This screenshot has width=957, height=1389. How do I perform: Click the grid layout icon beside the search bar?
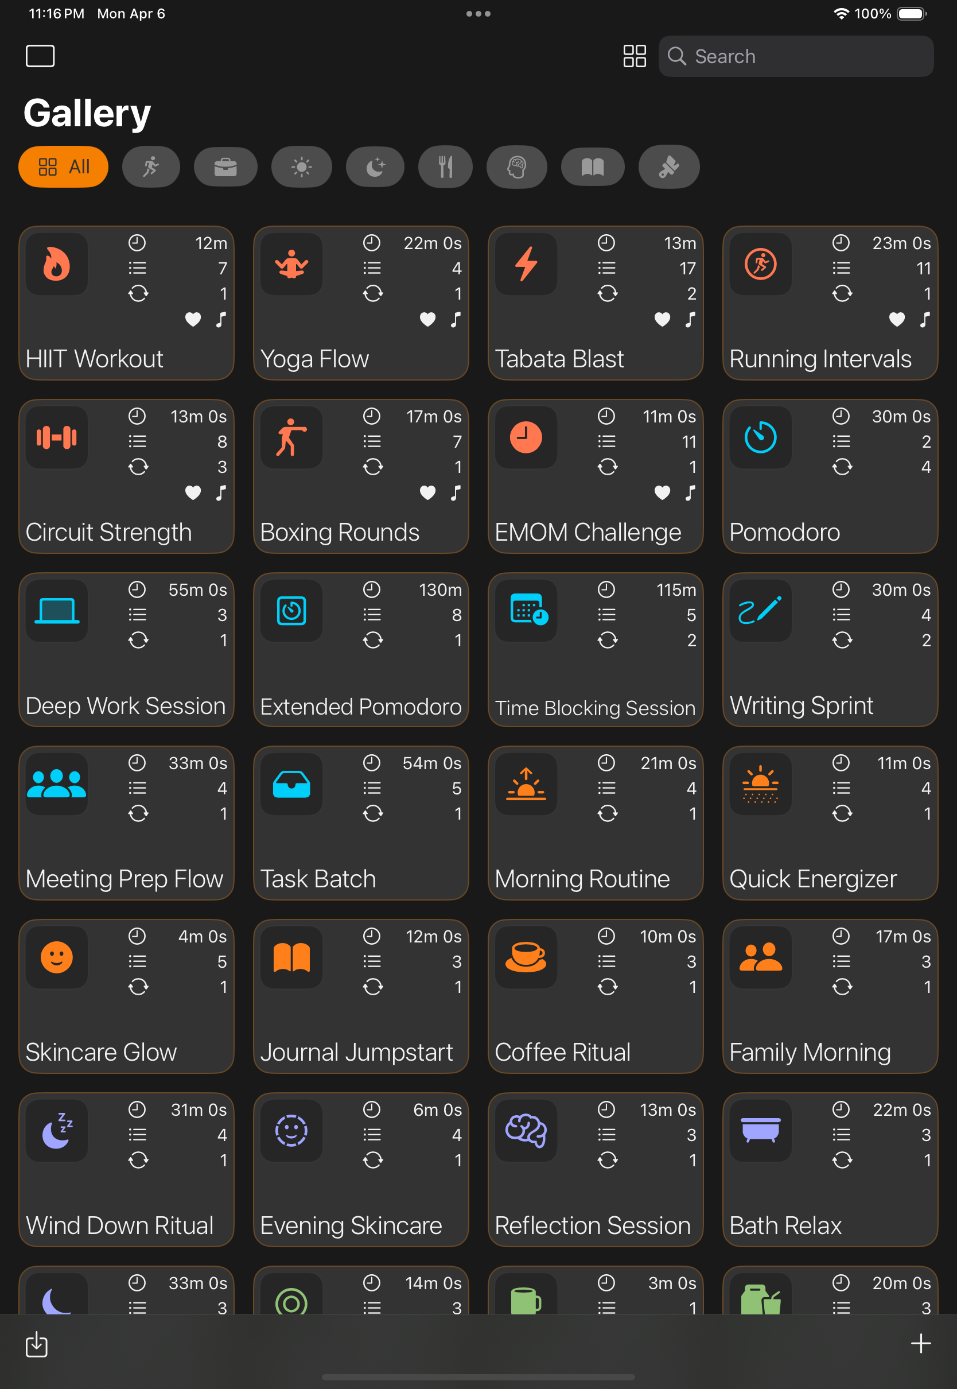[635, 56]
